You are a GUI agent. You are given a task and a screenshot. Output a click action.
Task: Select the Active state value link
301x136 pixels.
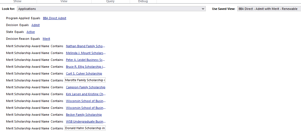[31, 32]
